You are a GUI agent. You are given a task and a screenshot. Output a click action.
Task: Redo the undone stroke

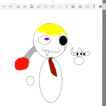tap(10, 6)
